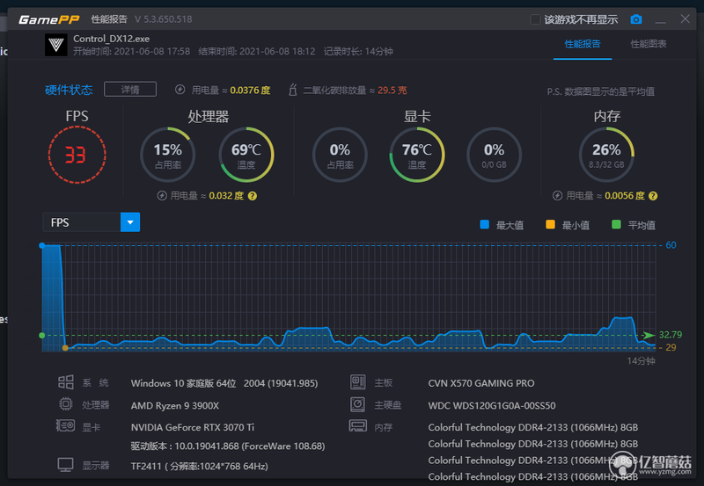Screen dimensions: 704x486
Task: Click the 硬件状态 heading
Action: [69, 90]
